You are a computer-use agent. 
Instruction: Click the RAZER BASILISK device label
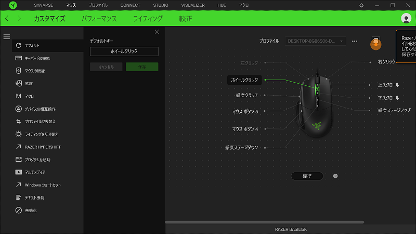pyautogui.click(x=291, y=229)
